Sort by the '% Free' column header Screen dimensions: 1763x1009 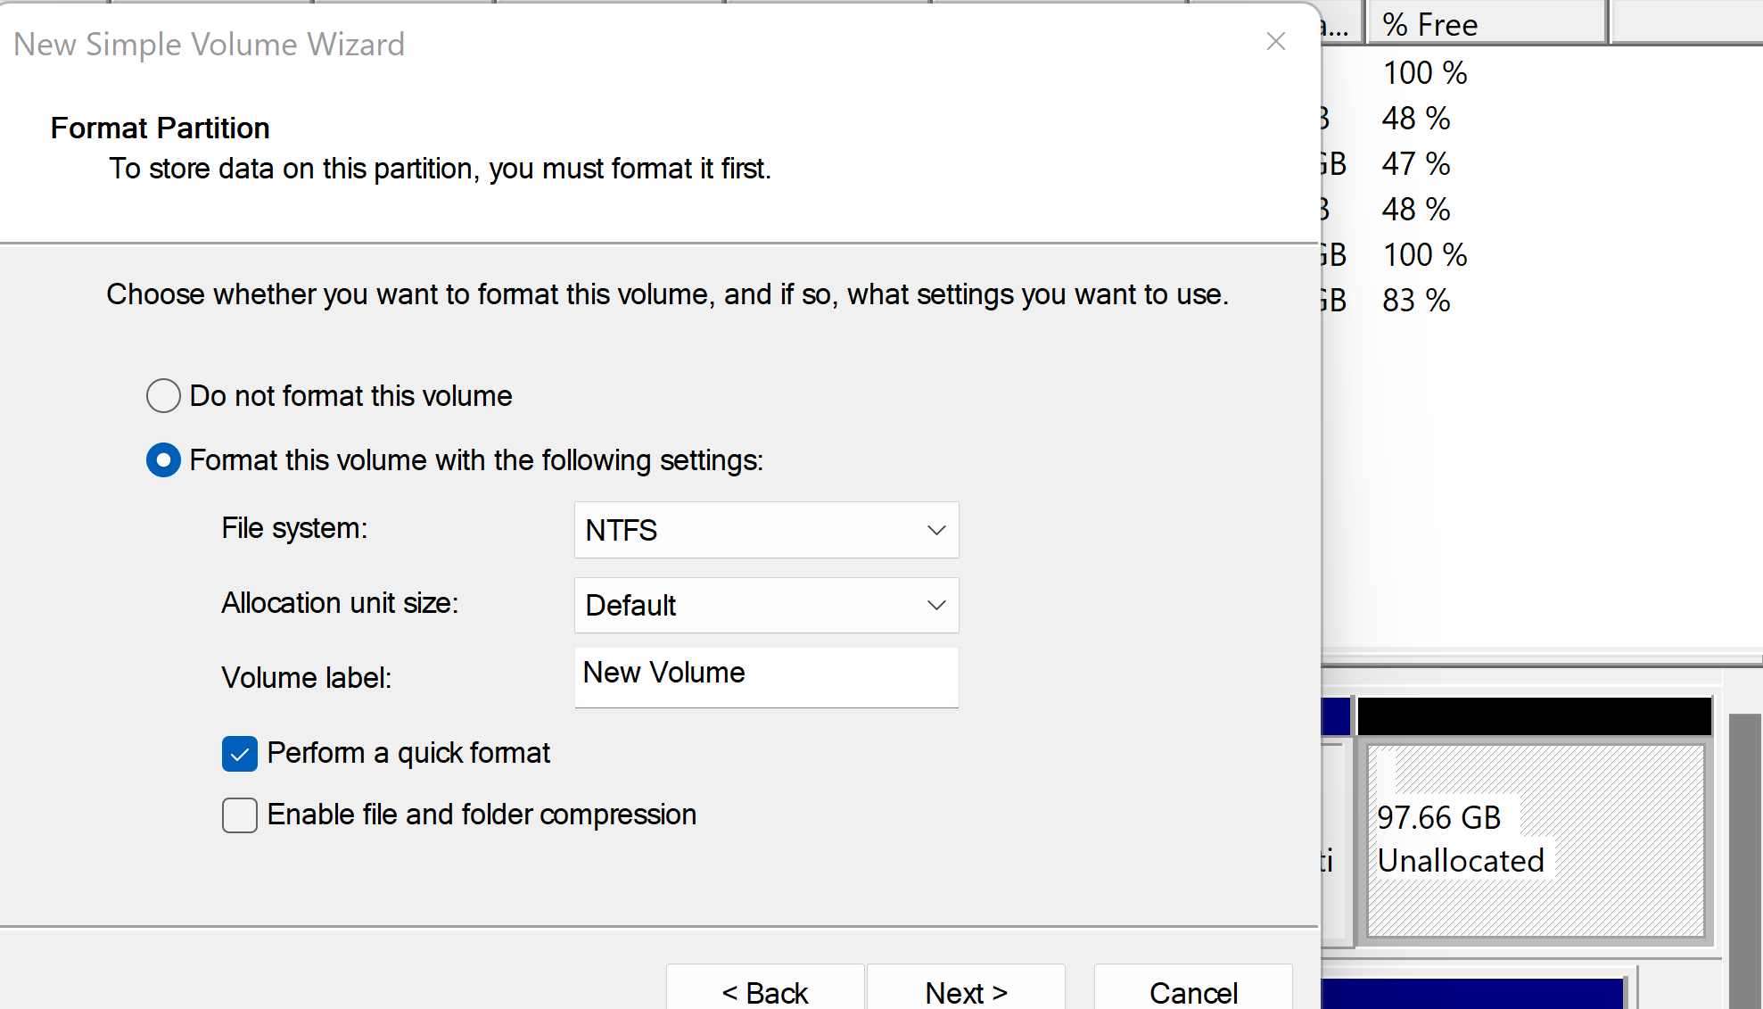click(x=1485, y=24)
